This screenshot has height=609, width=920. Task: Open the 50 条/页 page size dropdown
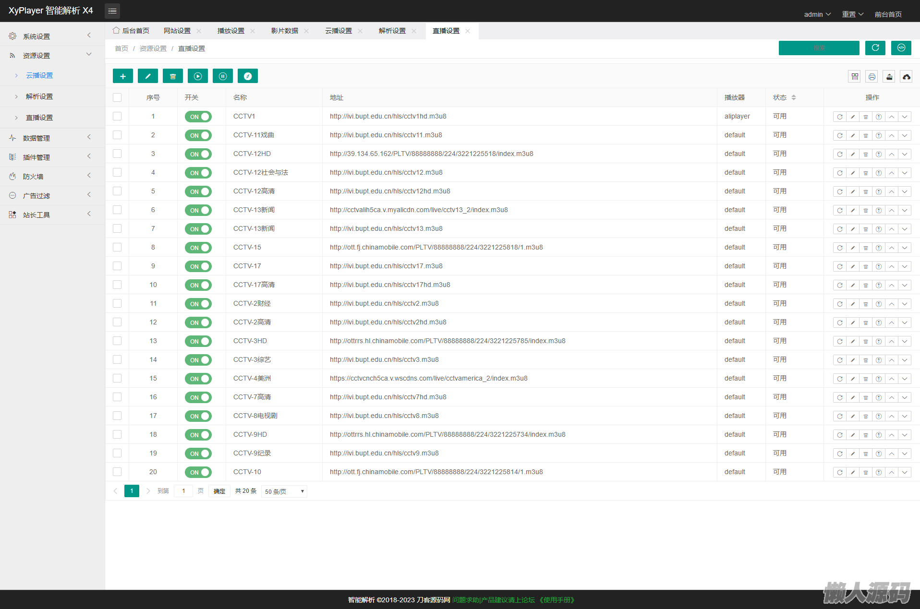click(284, 491)
